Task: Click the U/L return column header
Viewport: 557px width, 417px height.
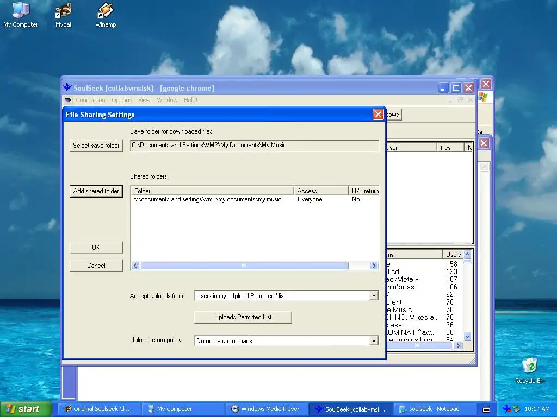Action: pos(364,191)
